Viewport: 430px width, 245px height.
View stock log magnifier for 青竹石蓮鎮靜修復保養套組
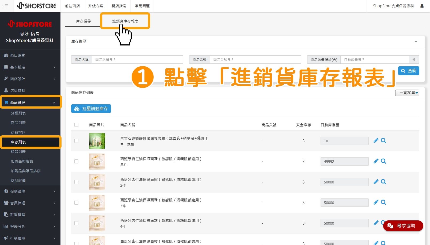coord(383,141)
